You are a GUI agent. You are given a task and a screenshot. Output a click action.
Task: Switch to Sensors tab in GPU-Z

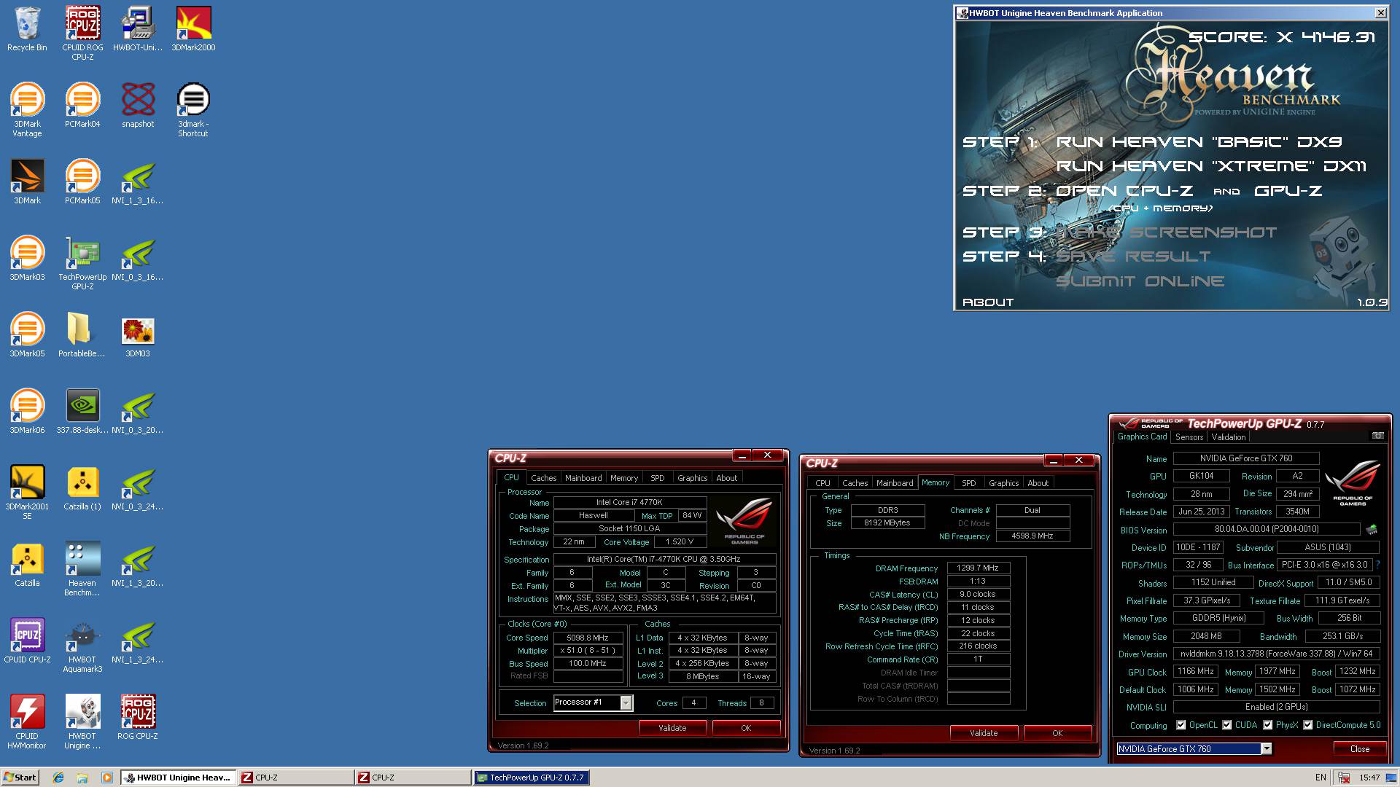1189,437
